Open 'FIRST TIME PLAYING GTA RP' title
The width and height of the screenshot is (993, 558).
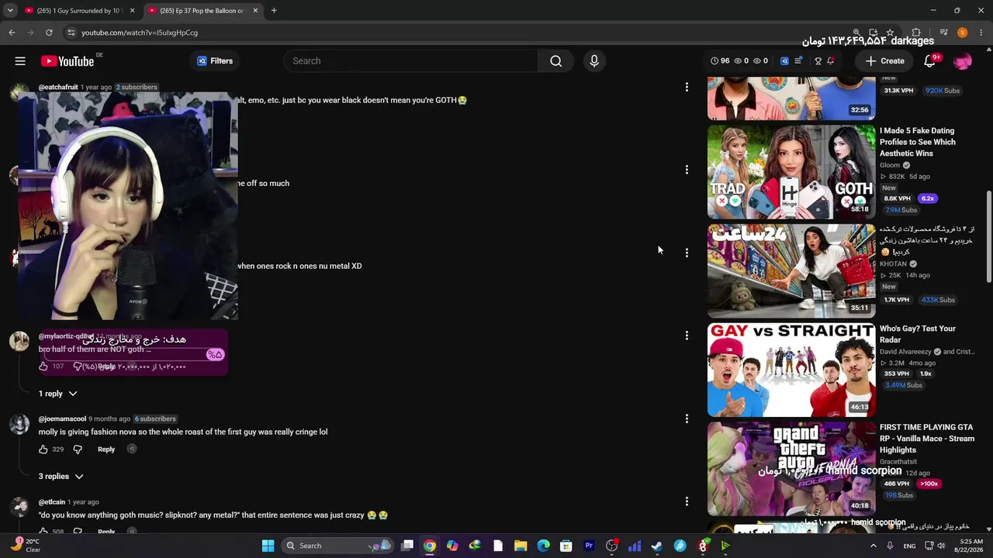coord(926,439)
